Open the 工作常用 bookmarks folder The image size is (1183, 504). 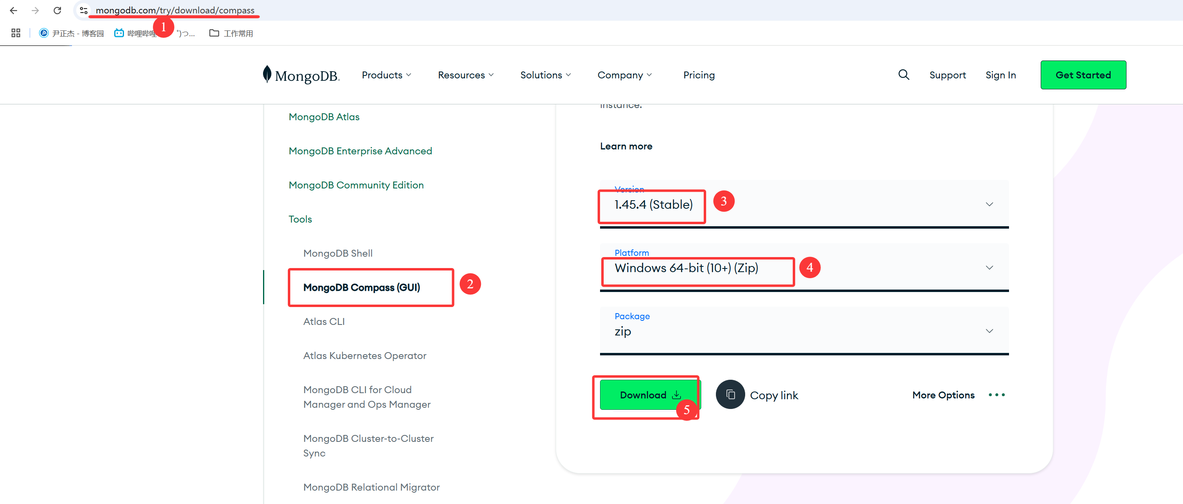[x=231, y=33]
